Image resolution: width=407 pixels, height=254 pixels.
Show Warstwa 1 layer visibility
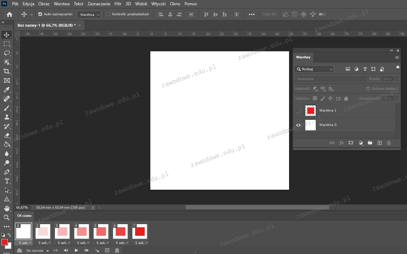pos(298,111)
